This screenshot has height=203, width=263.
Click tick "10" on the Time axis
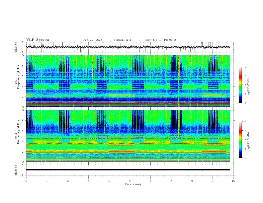[x=233, y=181]
